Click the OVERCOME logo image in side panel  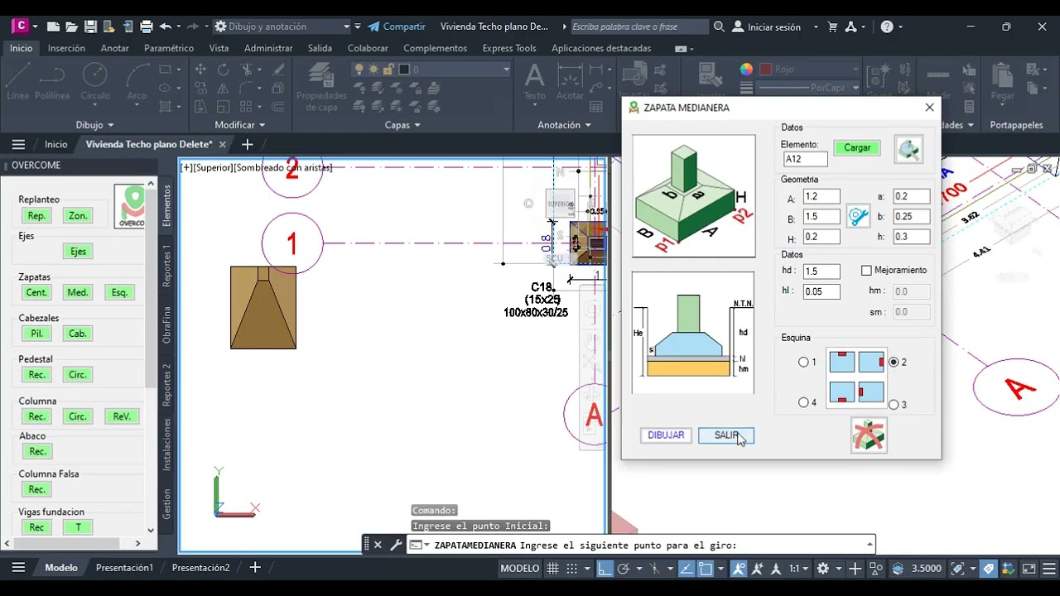(130, 206)
